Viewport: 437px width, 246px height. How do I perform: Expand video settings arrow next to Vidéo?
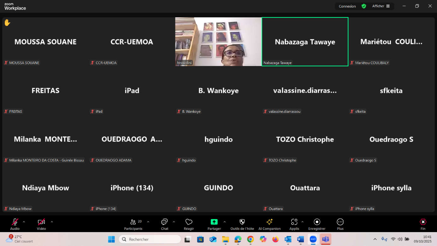coord(52,222)
